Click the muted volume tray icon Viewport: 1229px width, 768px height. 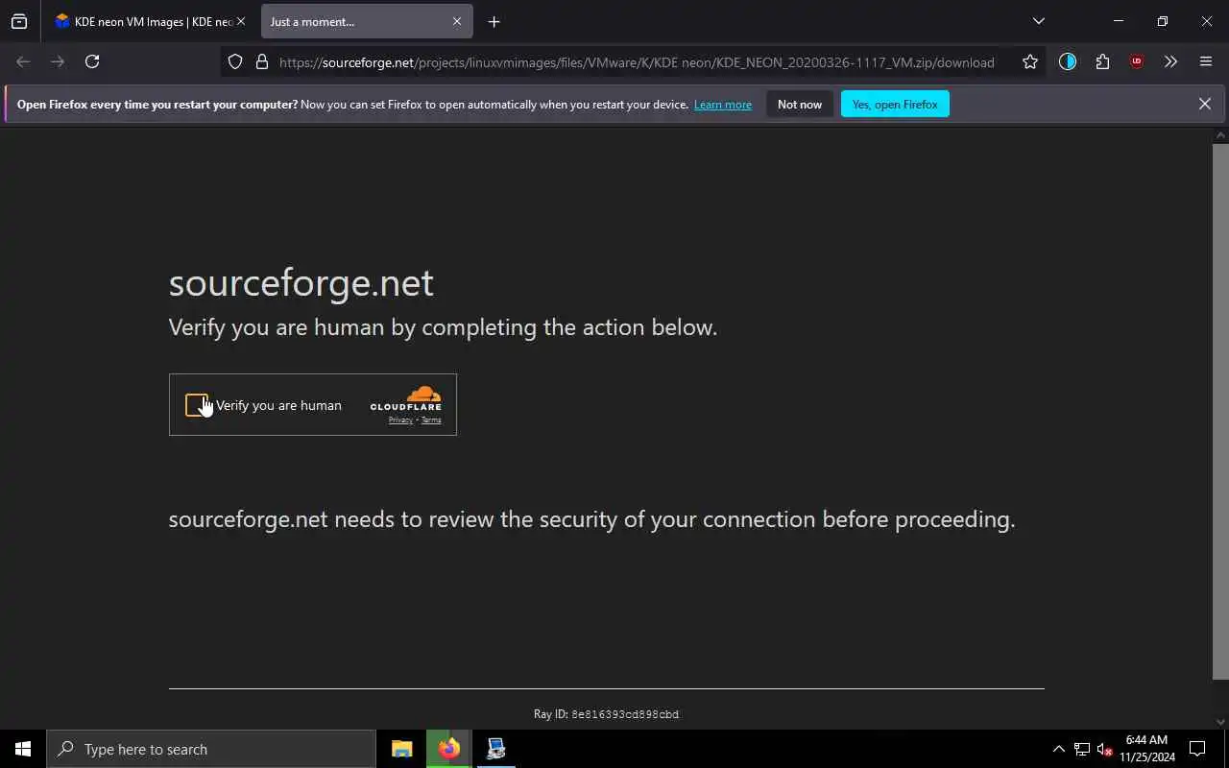(1105, 749)
